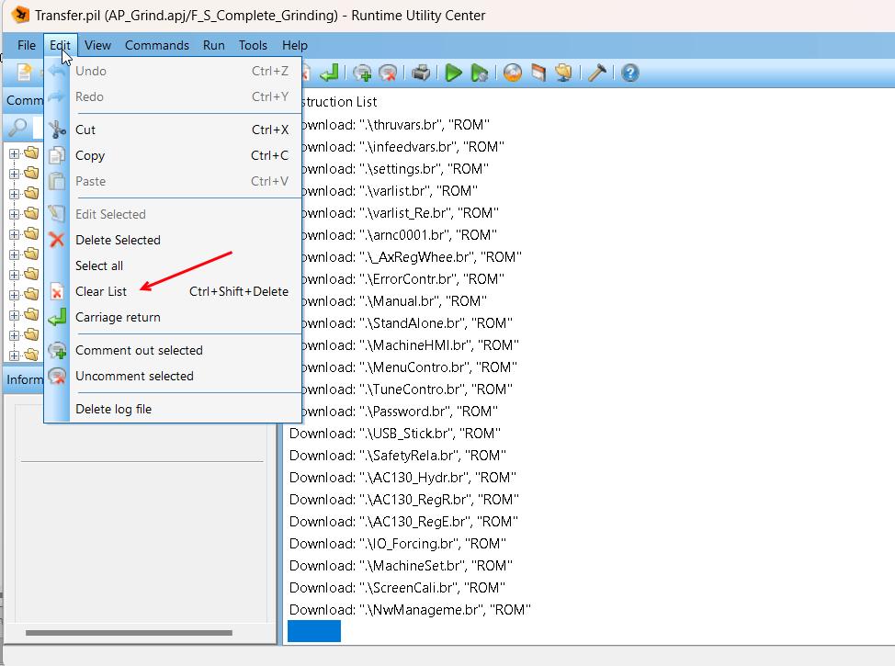Click the green carriage return toolbar icon
This screenshot has width=895, height=666.
click(329, 73)
